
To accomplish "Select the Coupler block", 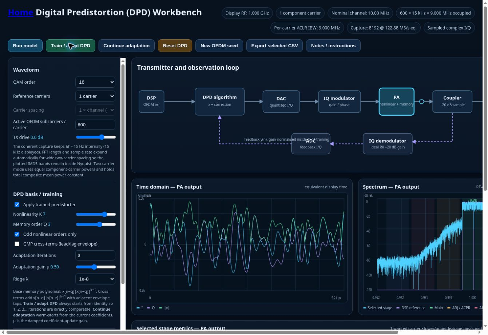I will (452, 101).
